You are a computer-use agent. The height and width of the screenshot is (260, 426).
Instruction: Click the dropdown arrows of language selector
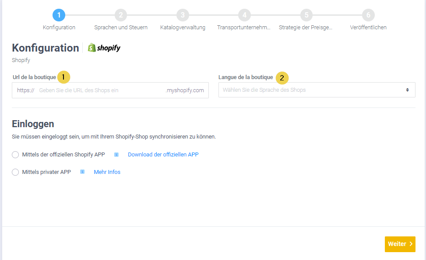407,90
